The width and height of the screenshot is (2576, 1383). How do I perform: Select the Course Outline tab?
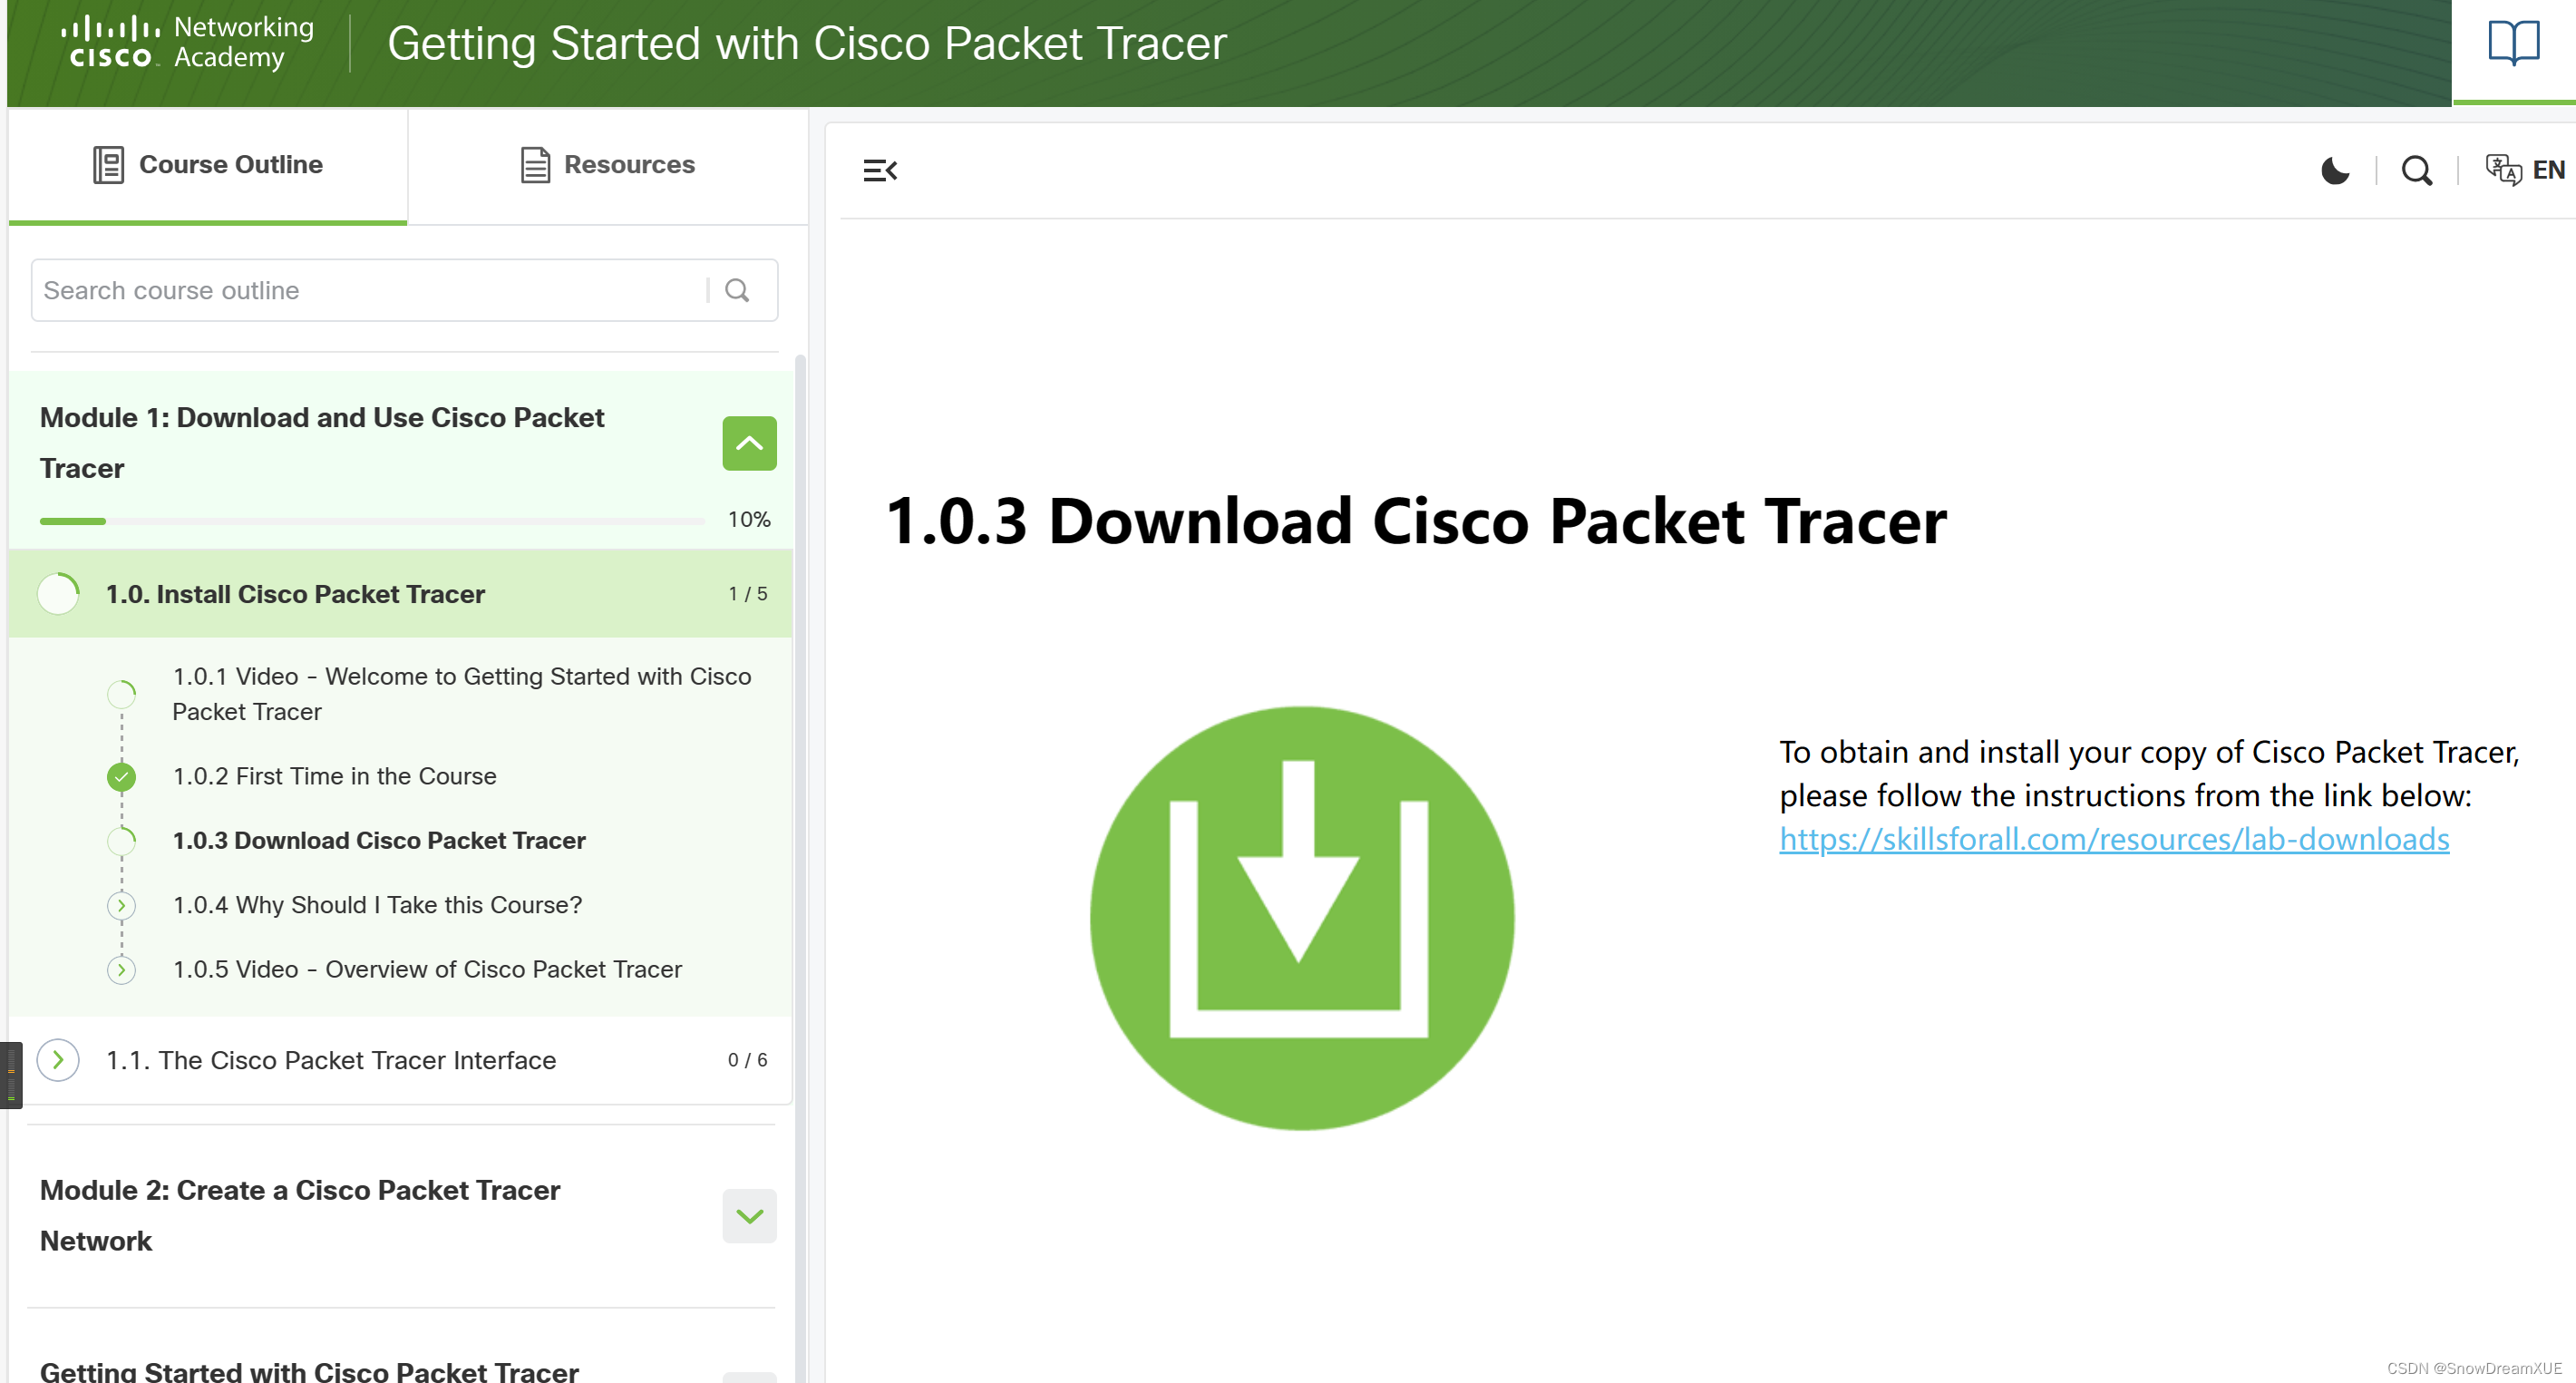point(208,165)
